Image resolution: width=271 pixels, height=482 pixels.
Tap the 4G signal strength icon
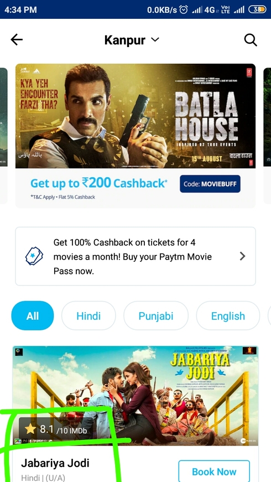click(x=204, y=10)
